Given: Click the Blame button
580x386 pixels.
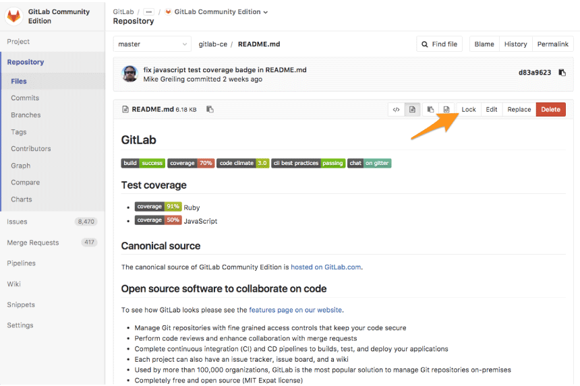Looking at the screenshot, I should point(484,44).
